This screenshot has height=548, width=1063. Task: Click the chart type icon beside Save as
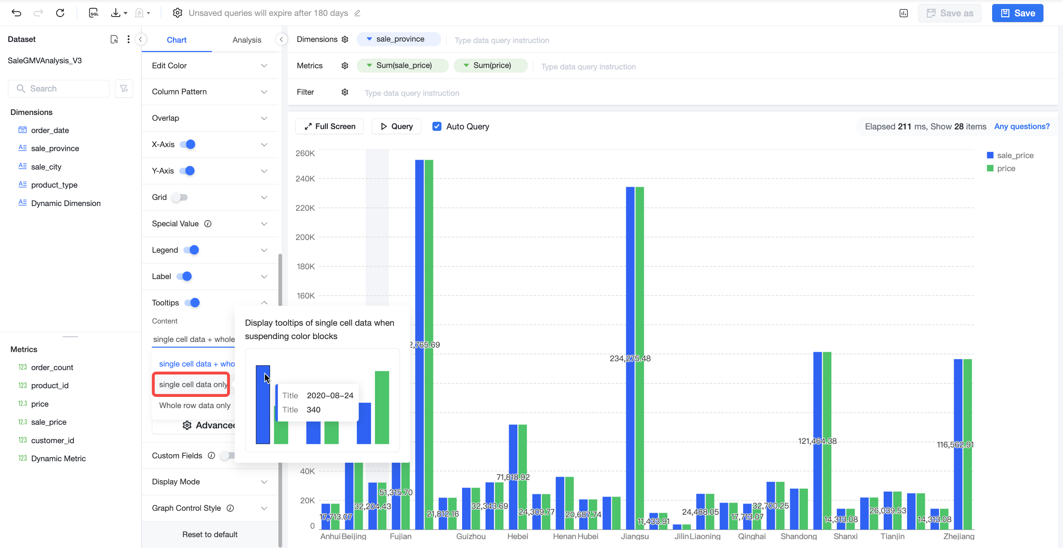click(903, 13)
